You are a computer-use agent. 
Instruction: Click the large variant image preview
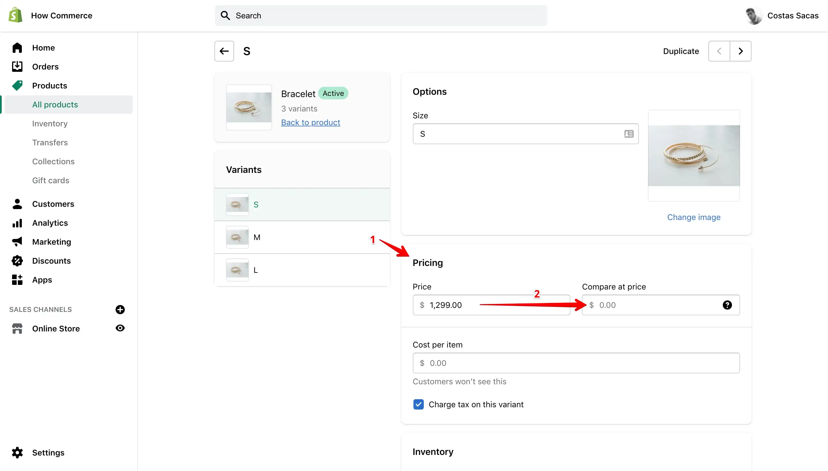click(x=694, y=155)
